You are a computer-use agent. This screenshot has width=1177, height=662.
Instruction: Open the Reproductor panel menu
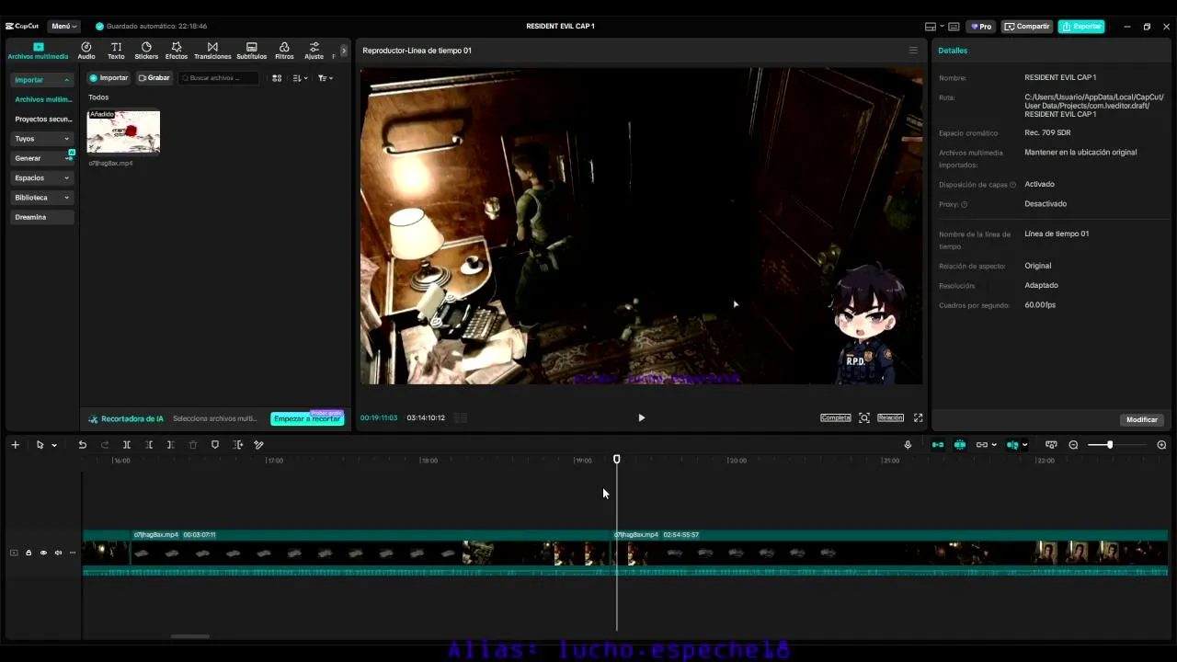[x=913, y=51]
